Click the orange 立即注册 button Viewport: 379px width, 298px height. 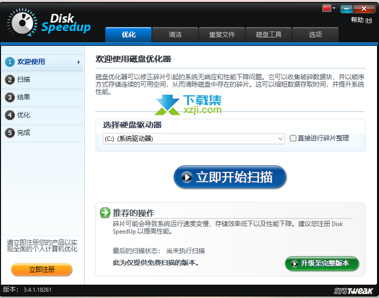(x=41, y=269)
